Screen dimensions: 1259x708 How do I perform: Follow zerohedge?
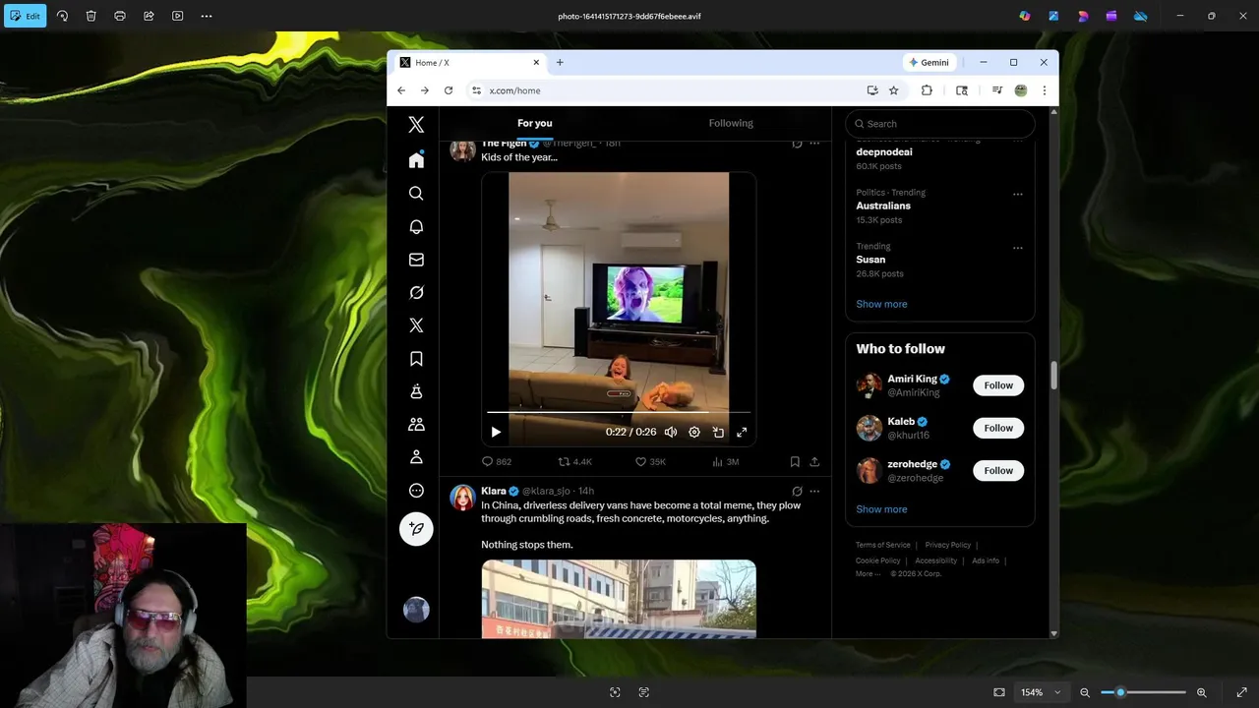998,471
